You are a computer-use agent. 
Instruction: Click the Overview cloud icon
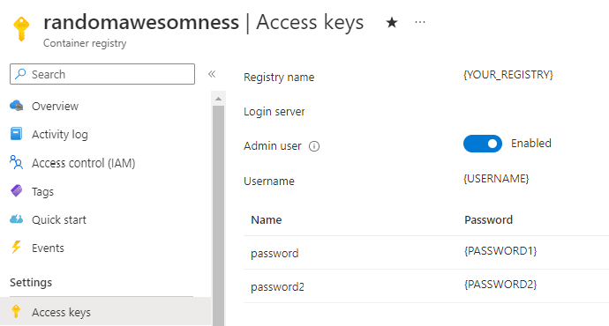16,106
